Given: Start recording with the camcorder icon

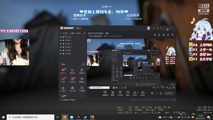Looking at the screenshot, I should [152, 93].
